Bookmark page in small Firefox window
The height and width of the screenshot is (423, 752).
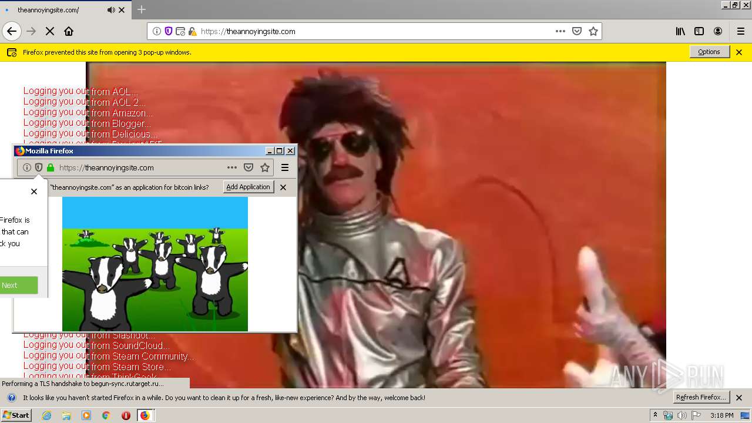pos(265,167)
